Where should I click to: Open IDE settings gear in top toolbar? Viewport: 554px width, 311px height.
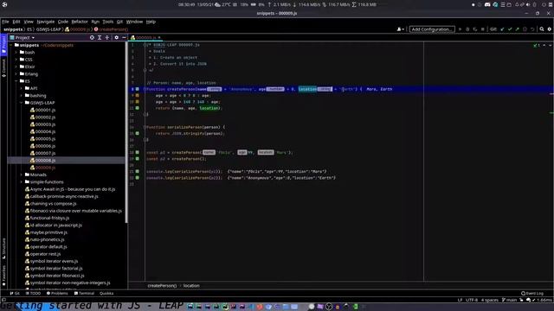point(550,29)
